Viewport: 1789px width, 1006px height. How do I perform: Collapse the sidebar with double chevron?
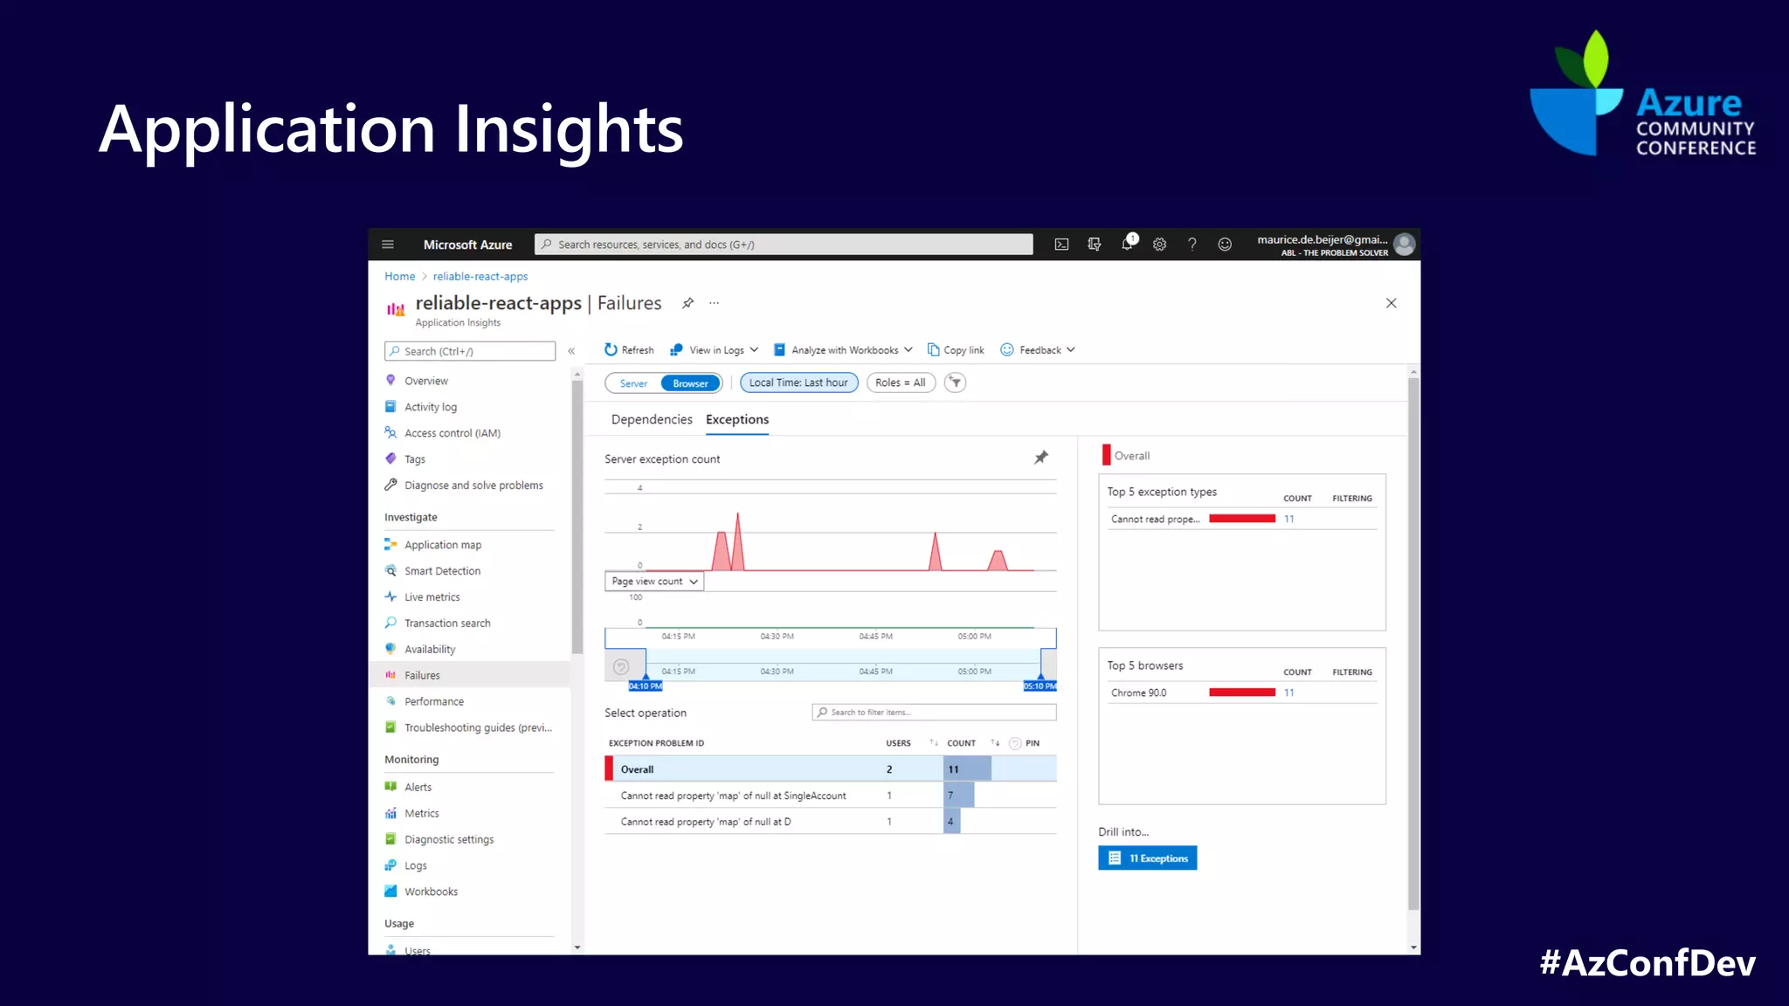click(571, 351)
